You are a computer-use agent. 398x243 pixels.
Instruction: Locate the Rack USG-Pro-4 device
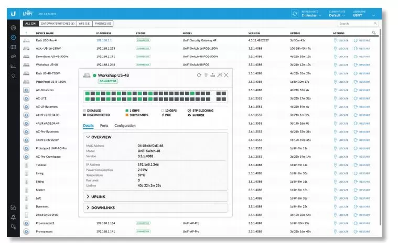[341, 40]
